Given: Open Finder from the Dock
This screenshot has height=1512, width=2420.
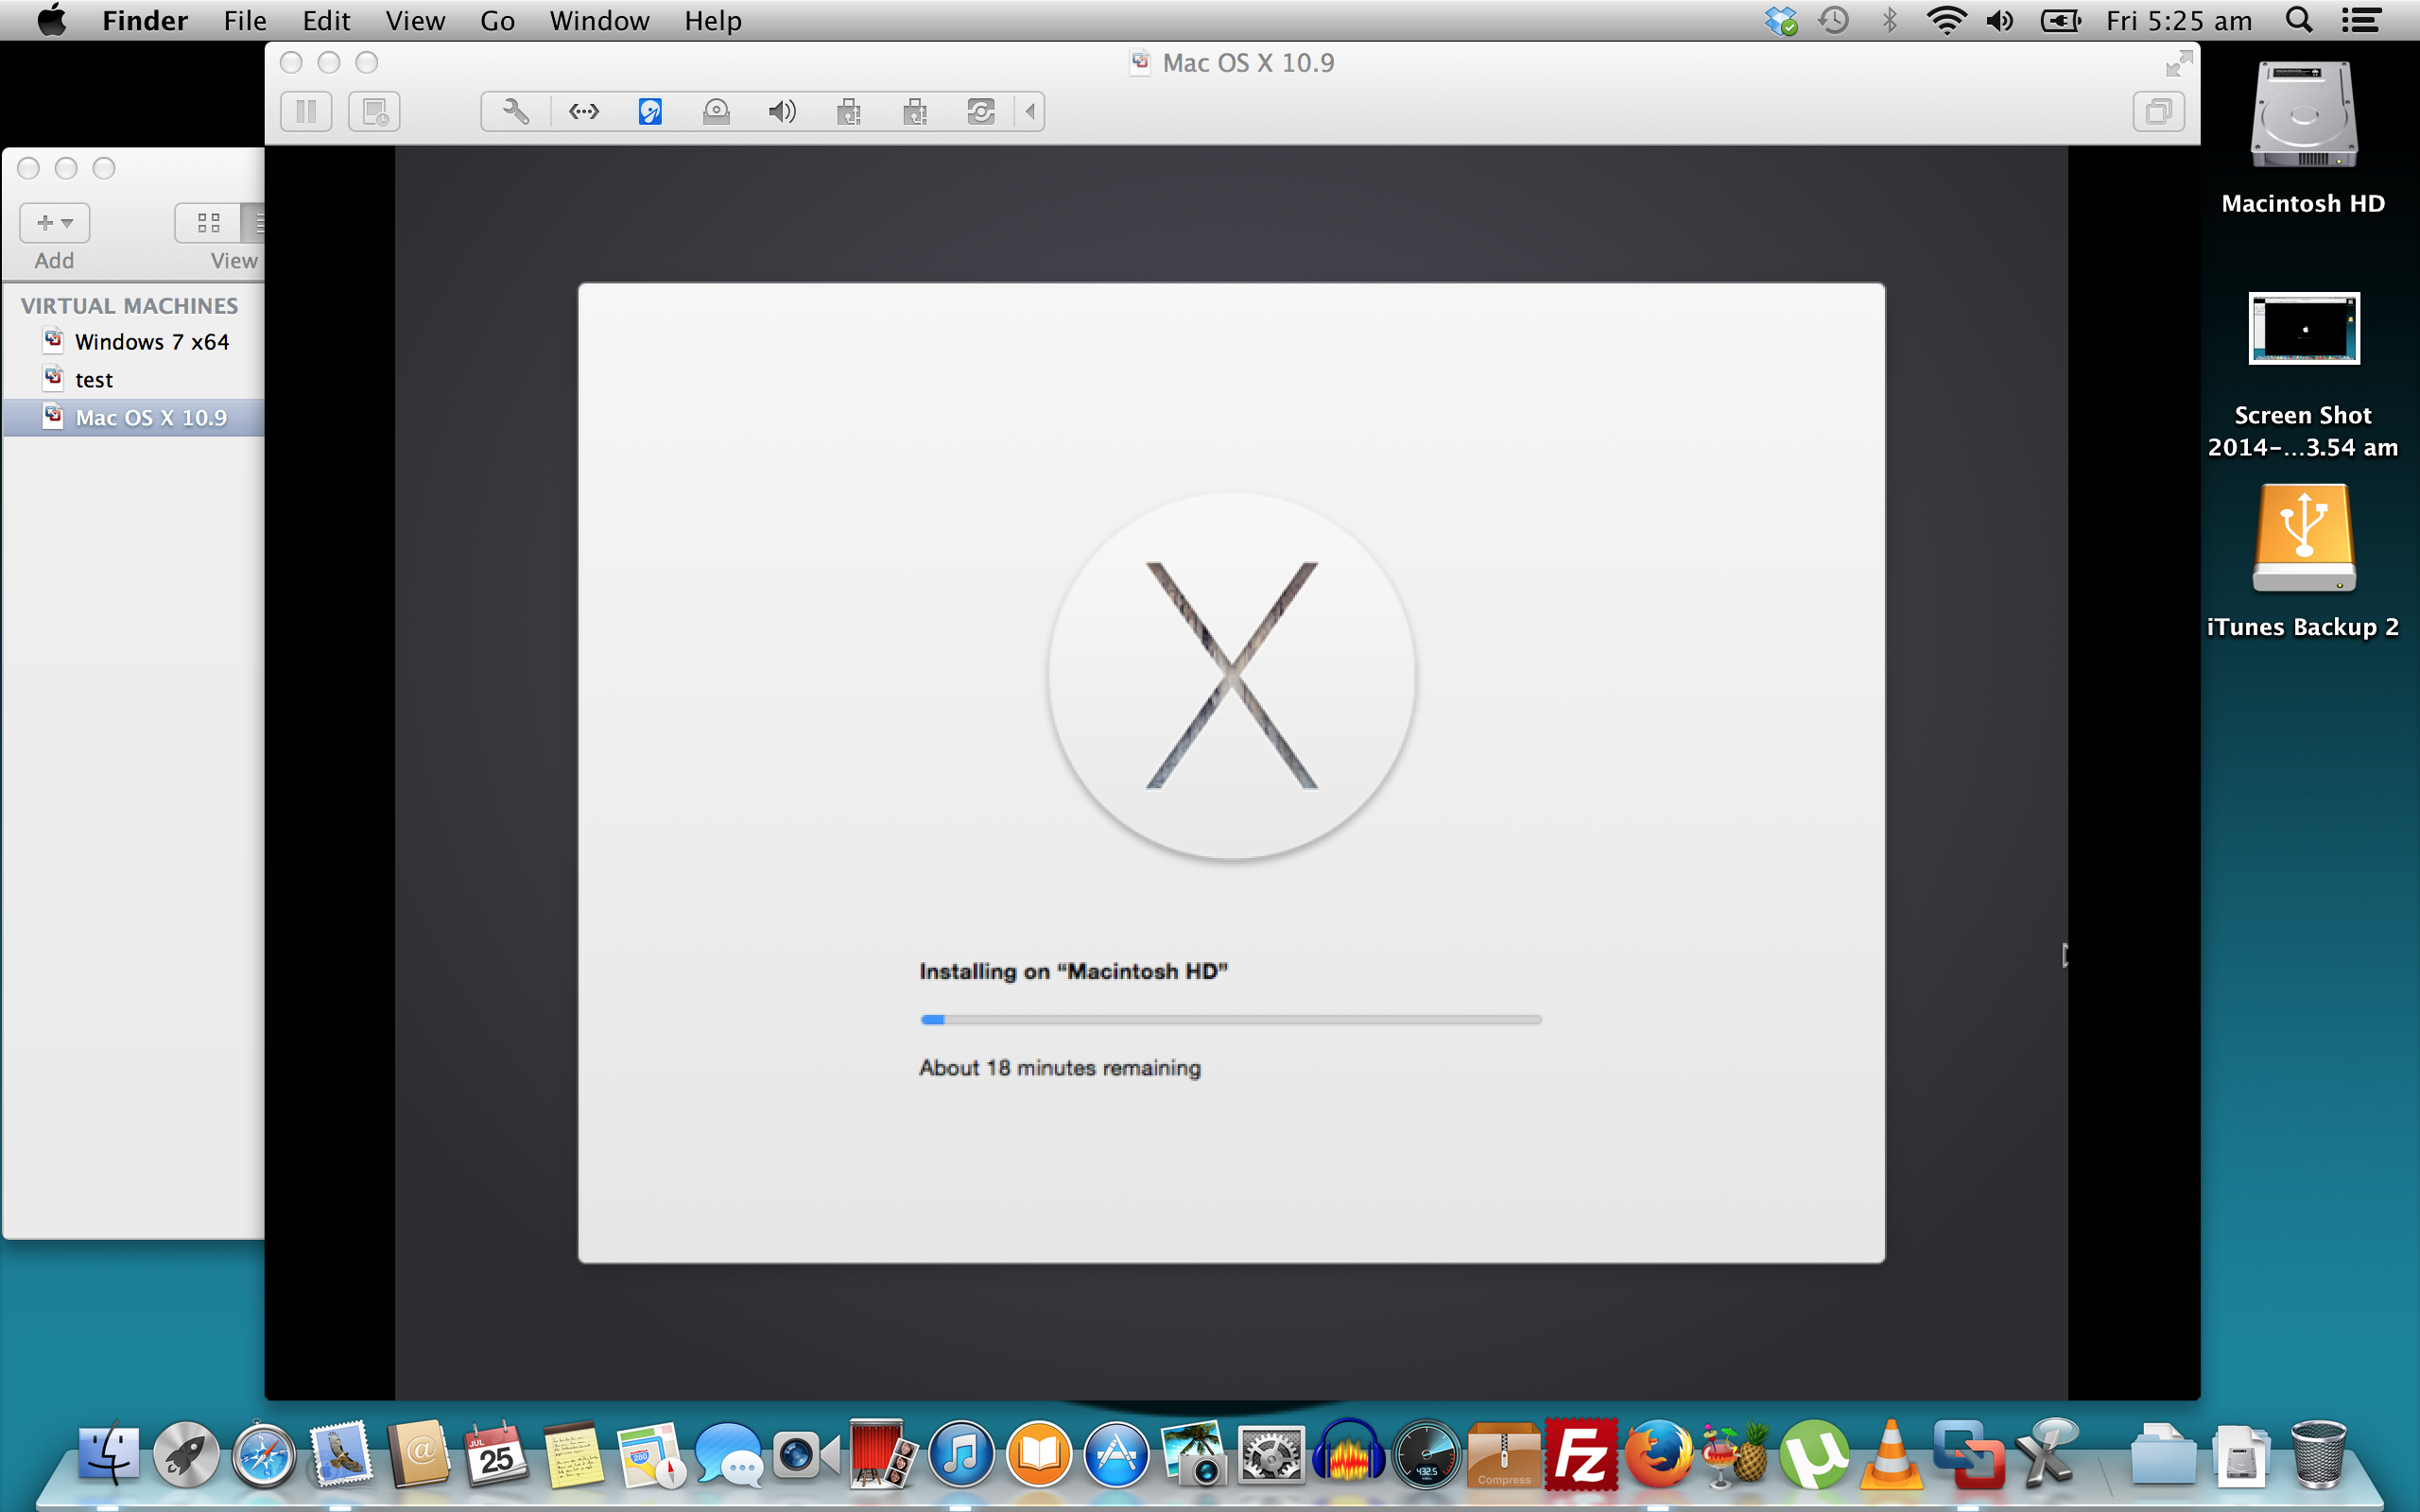Looking at the screenshot, I should click(x=108, y=1454).
